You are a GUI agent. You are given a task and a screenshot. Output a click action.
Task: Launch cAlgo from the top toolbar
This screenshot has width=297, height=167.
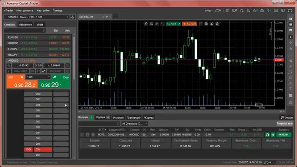pos(208,11)
